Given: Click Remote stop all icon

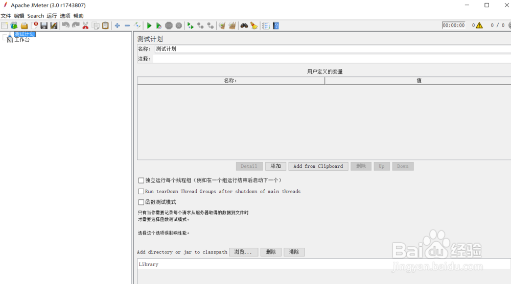Looking at the screenshot, I should [x=200, y=25].
